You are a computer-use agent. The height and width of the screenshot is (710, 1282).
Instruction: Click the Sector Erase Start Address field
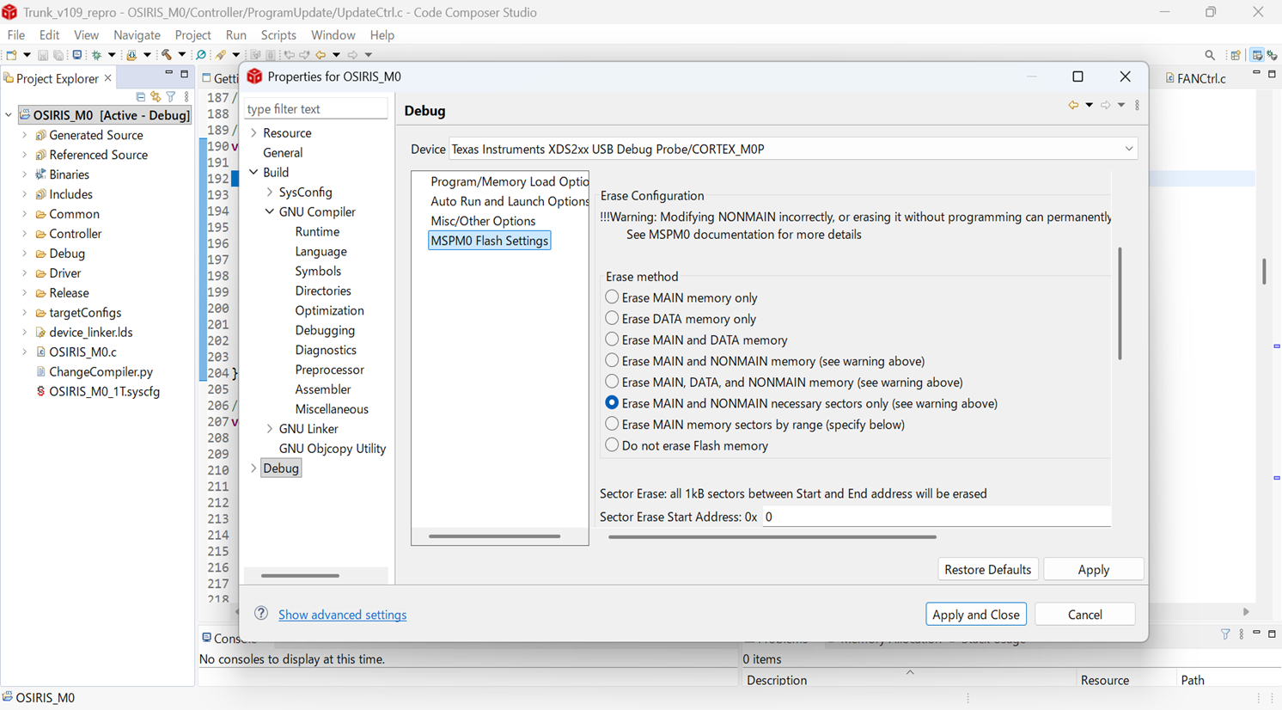(x=936, y=517)
